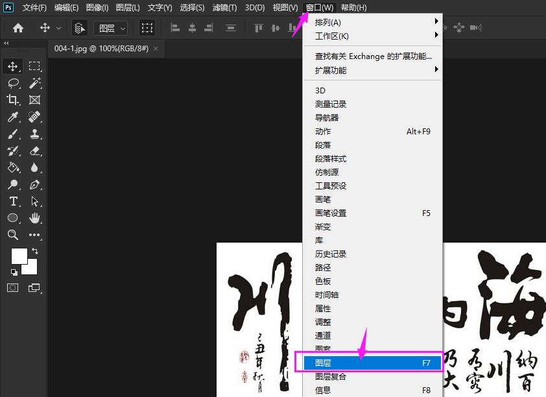Select the Frame tool
Viewport: 546px width, 397px height.
pyautogui.click(x=34, y=100)
